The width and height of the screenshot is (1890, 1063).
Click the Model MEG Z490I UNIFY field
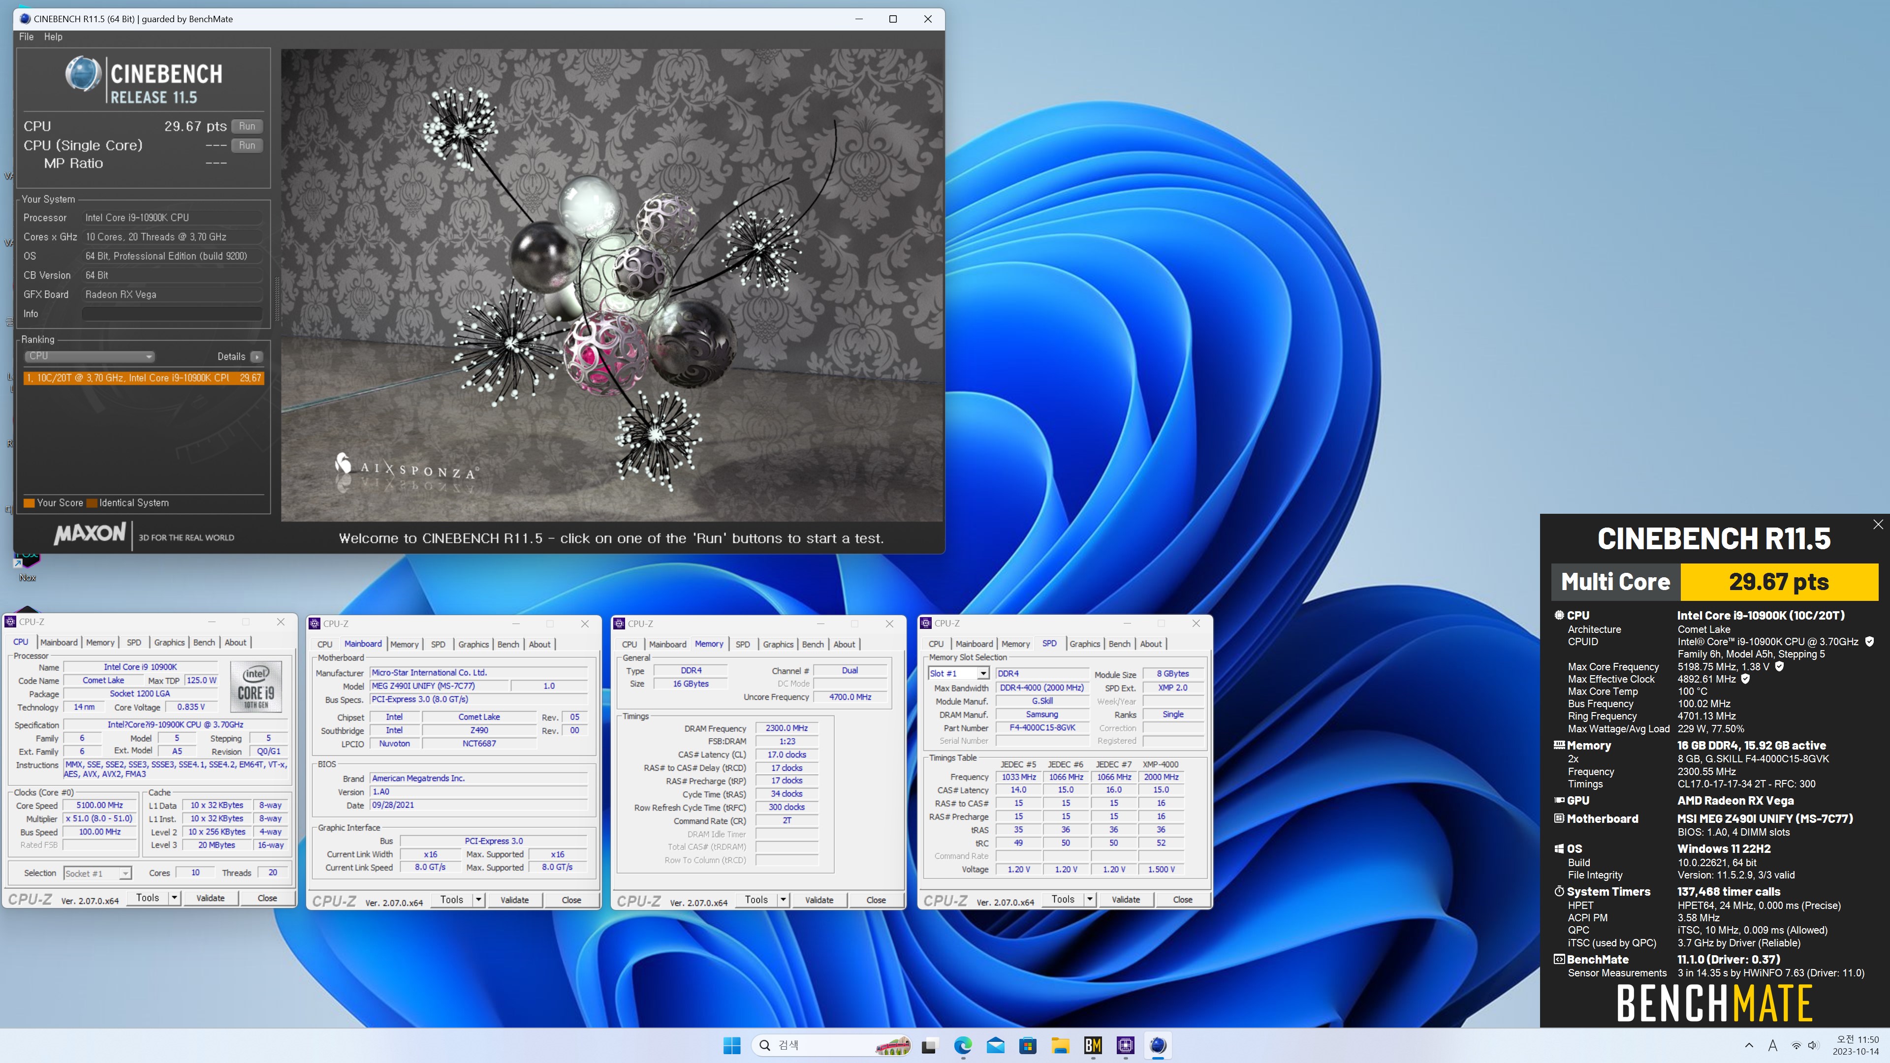point(438,686)
